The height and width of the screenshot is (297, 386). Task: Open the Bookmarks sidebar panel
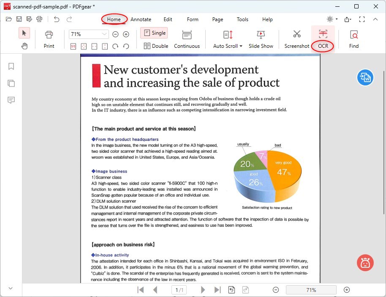pos(11,66)
